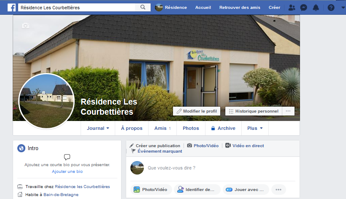Image resolution: width=346 pixels, height=199 pixels.
Task: Open the three-dots menu beside Historique personnel
Action: pos(288,111)
